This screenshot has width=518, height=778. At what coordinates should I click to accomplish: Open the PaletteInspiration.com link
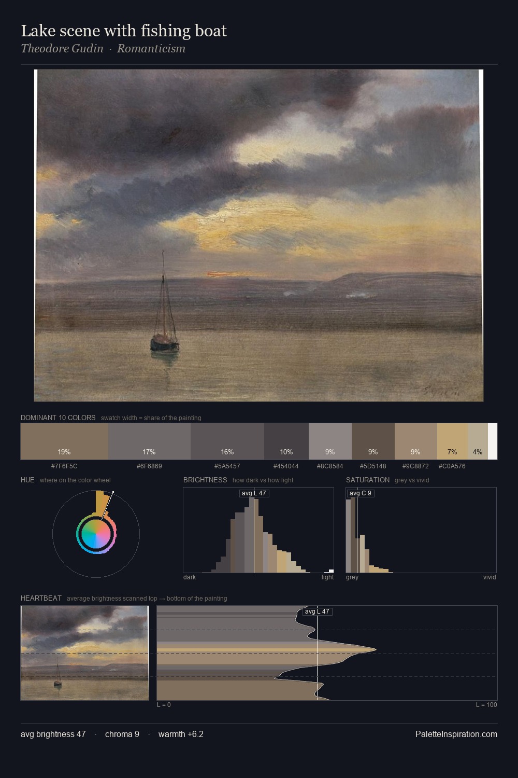(x=456, y=734)
